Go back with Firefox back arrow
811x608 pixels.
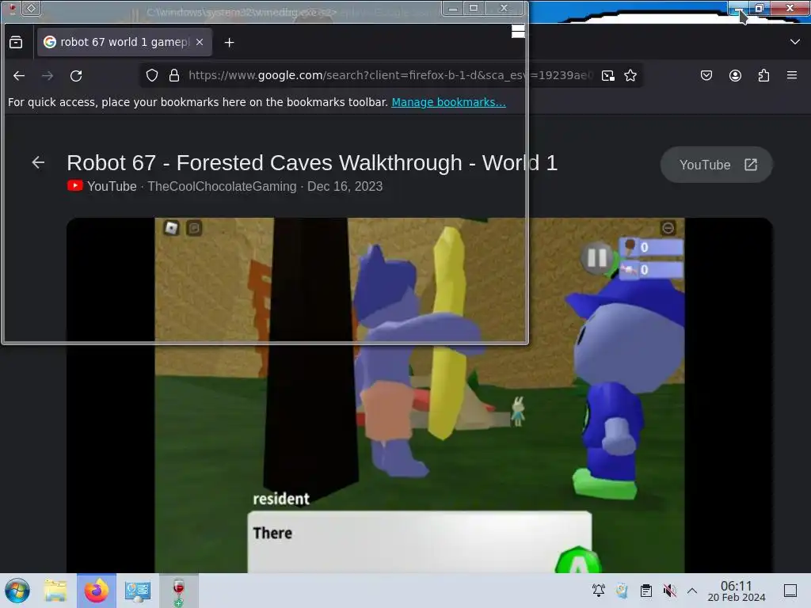[19, 76]
